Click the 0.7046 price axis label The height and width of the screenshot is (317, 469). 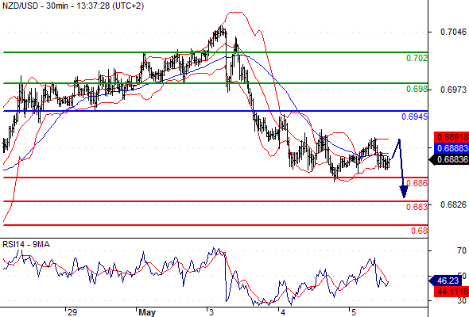(453, 32)
